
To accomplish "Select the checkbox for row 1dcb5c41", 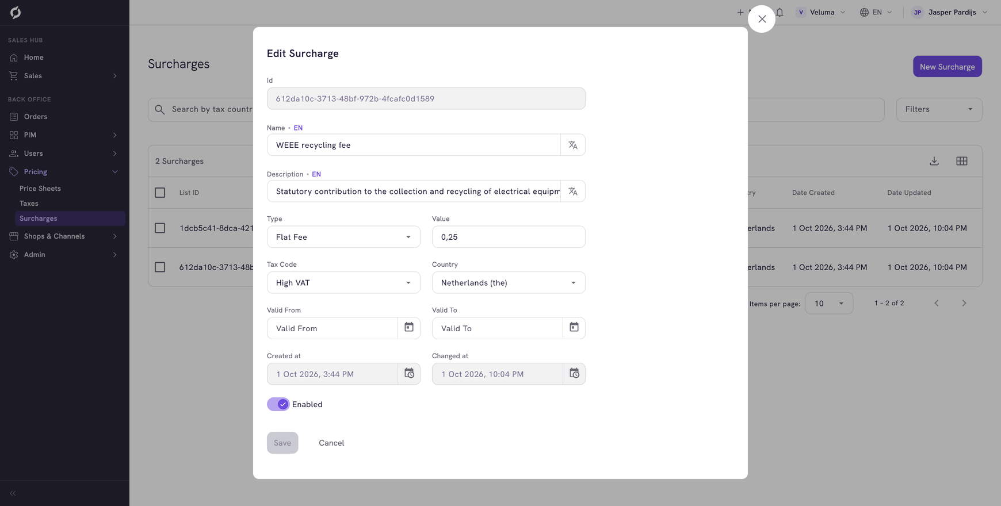I will click(160, 228).
